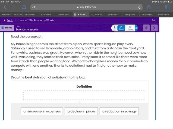Image resolution: width=173 pixels, height=129 pixels.
Task: Tap the reload page icon
Action: (x=140, y=7)
